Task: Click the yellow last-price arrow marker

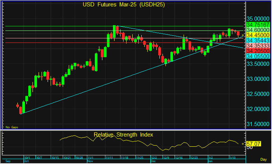Action: [x=243, y=36]
